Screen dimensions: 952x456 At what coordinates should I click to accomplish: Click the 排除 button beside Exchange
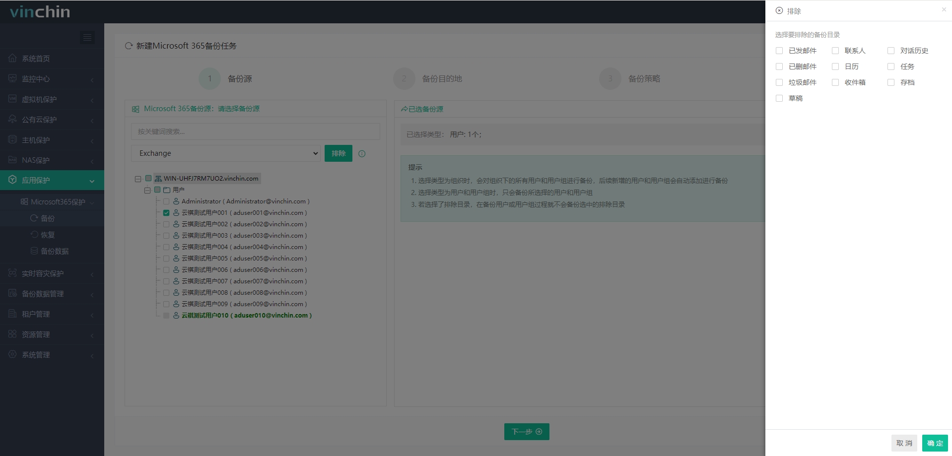[x=339, y=153]
